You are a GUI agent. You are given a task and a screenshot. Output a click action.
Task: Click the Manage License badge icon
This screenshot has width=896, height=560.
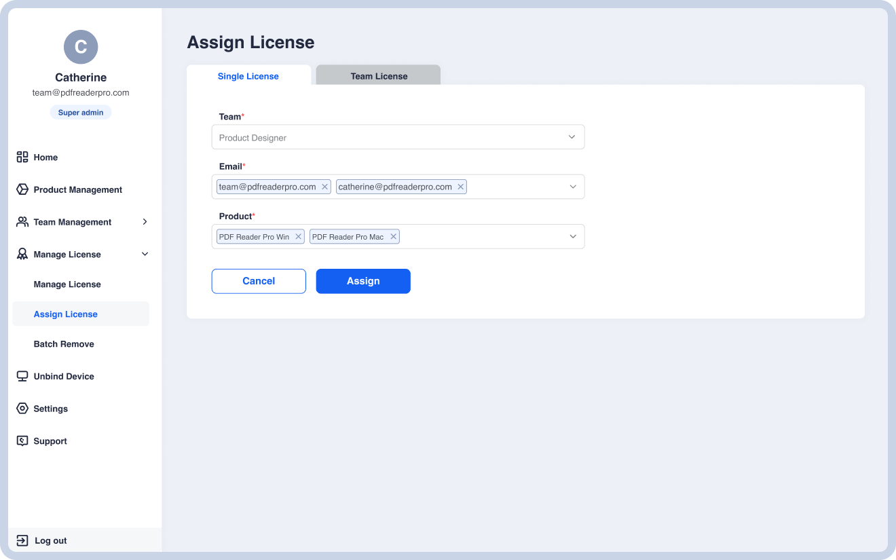(22, 255)
